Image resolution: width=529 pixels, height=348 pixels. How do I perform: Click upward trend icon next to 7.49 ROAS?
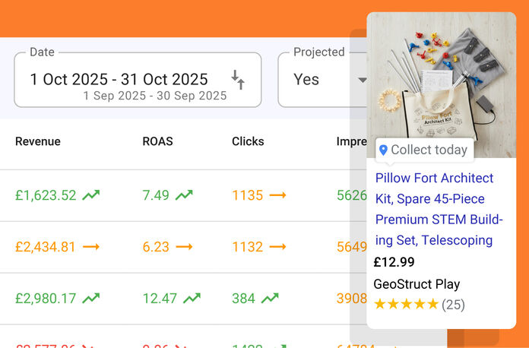pos(184,195)
